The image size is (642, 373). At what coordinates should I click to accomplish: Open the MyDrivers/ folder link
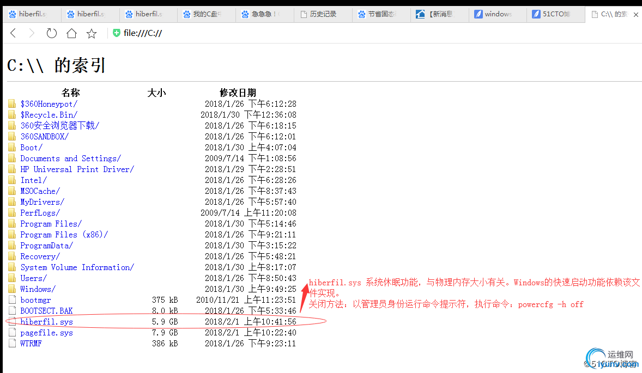42,202
